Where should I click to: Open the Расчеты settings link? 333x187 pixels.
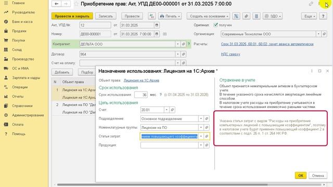click(267, 44)
